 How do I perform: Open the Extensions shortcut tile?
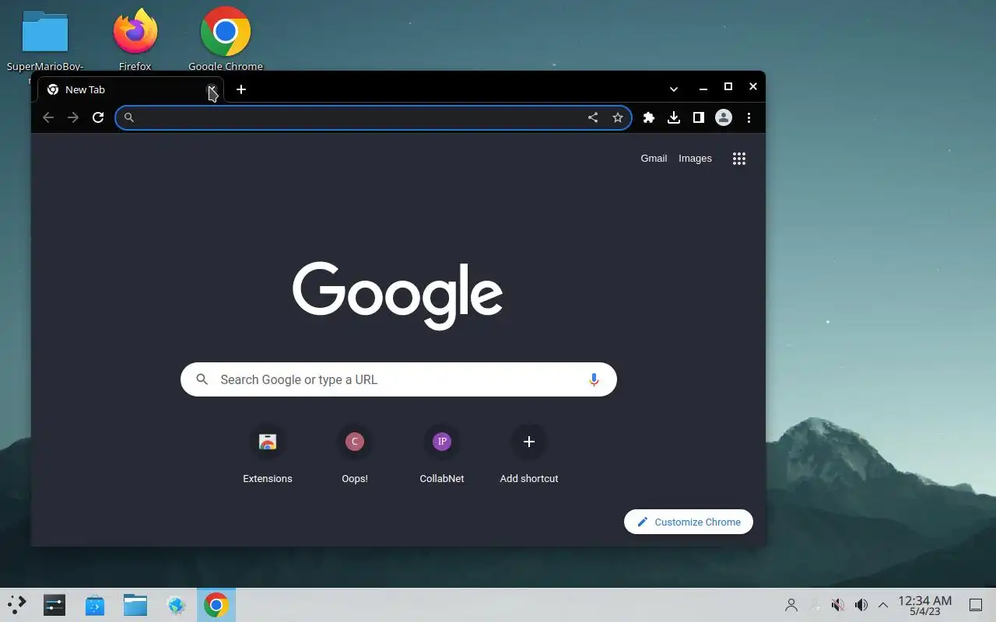click(268, 454)
